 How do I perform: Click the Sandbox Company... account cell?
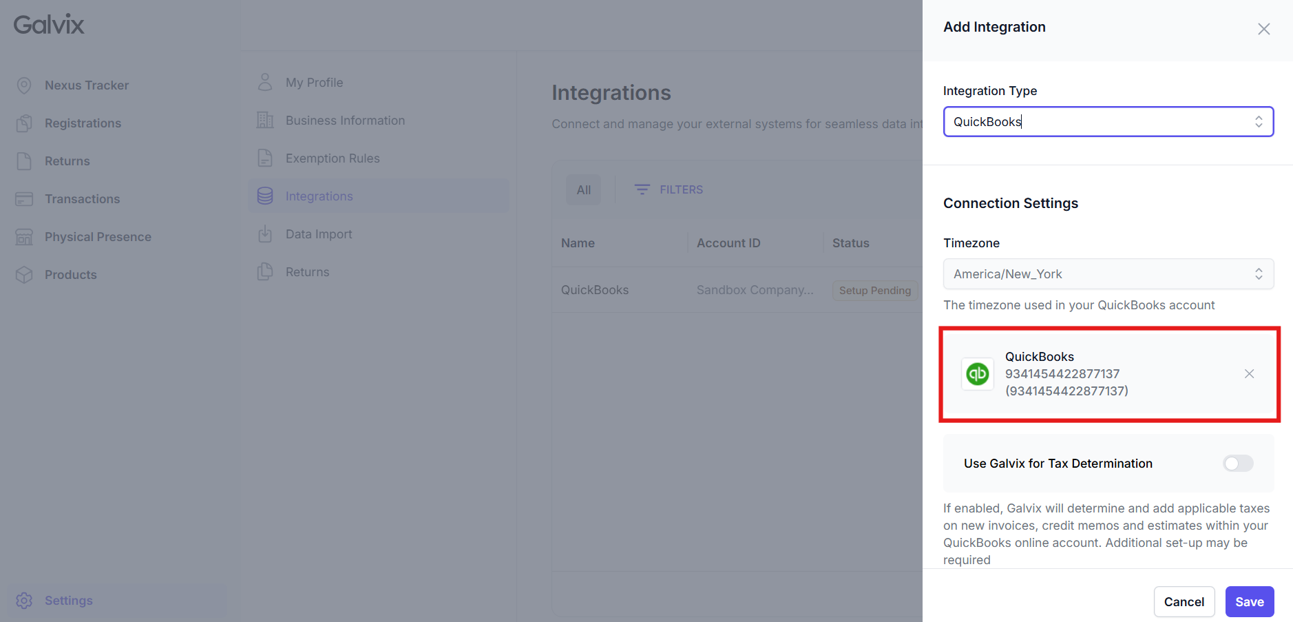[x=755, y=290]
